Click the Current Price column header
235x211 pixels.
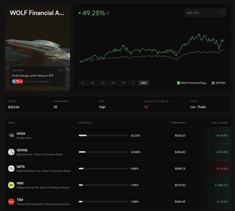pos(178,123)
